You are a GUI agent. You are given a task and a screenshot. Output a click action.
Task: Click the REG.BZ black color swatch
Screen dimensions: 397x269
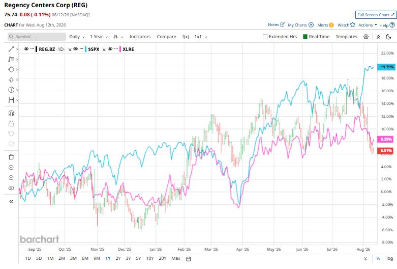point(37,49)
